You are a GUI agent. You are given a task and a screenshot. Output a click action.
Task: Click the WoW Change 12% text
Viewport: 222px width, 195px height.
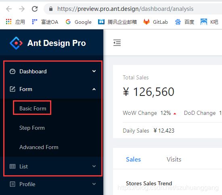(x=147, y=113)
